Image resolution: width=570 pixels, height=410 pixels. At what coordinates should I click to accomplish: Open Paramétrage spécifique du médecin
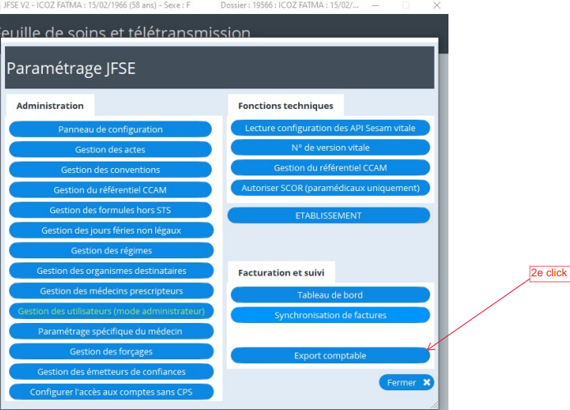coord(110,331)
